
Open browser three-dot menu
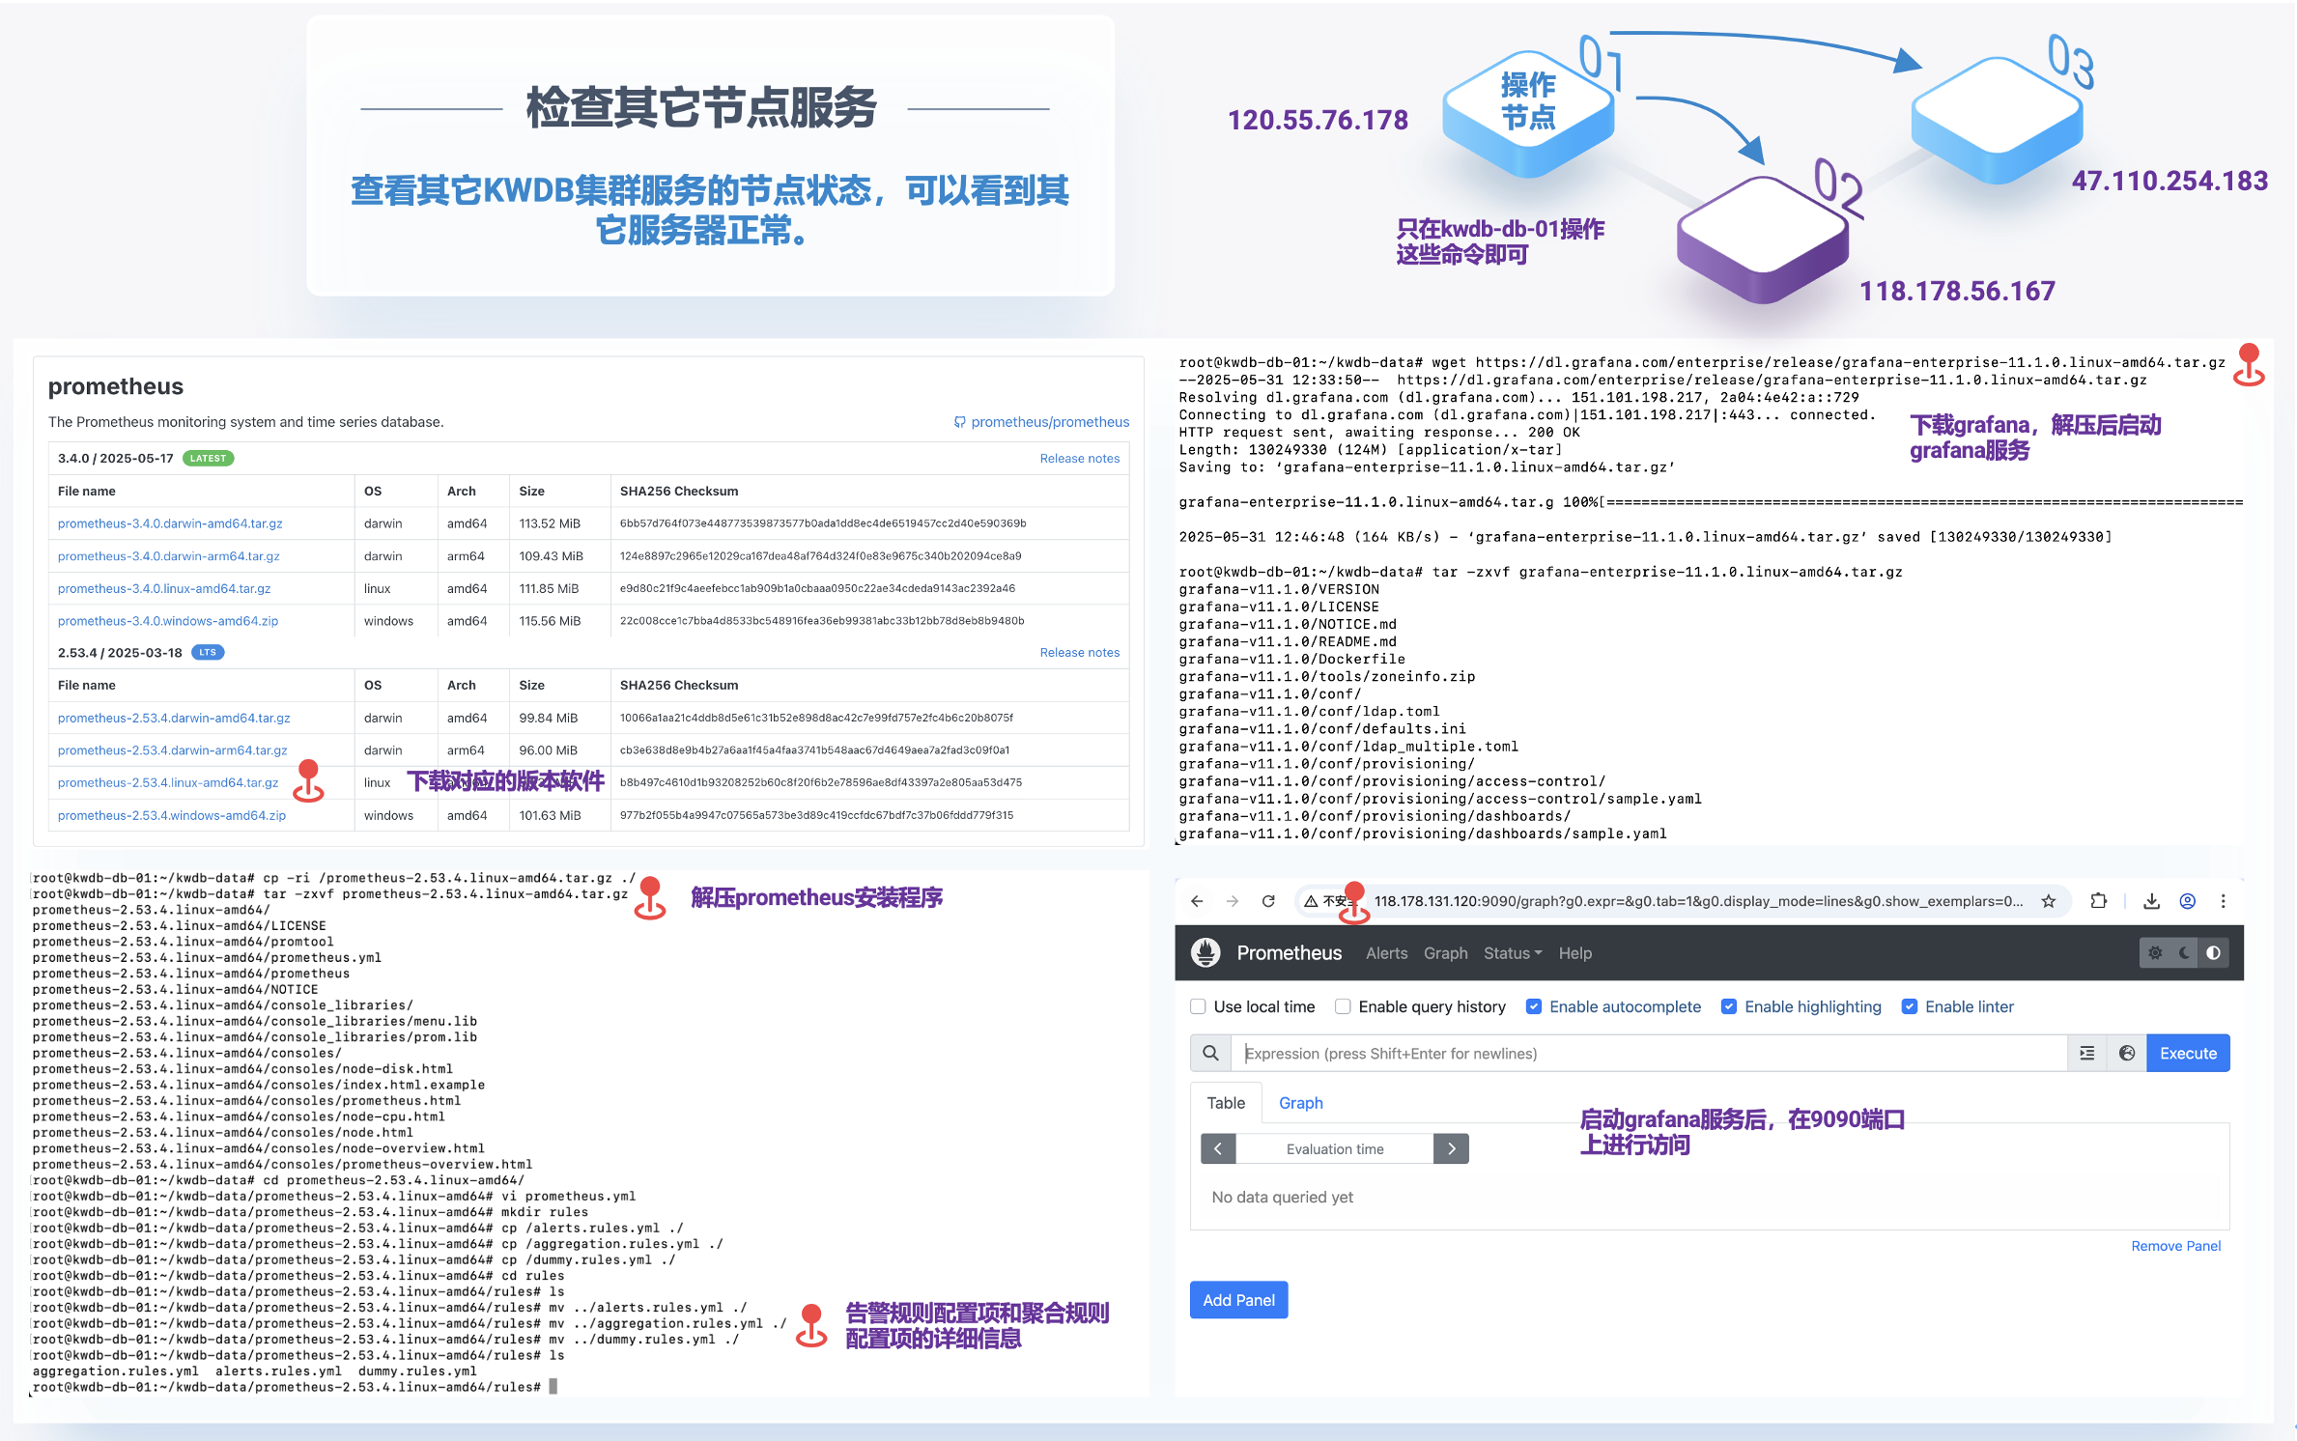2223,901
